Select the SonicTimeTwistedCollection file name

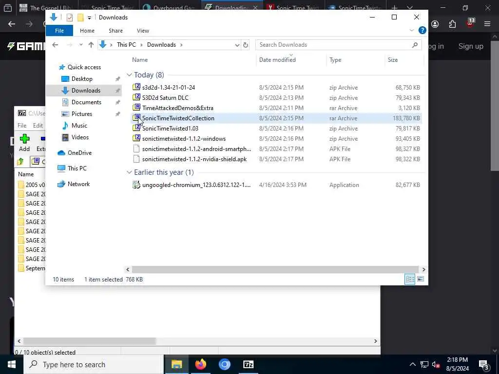(178, 118)
